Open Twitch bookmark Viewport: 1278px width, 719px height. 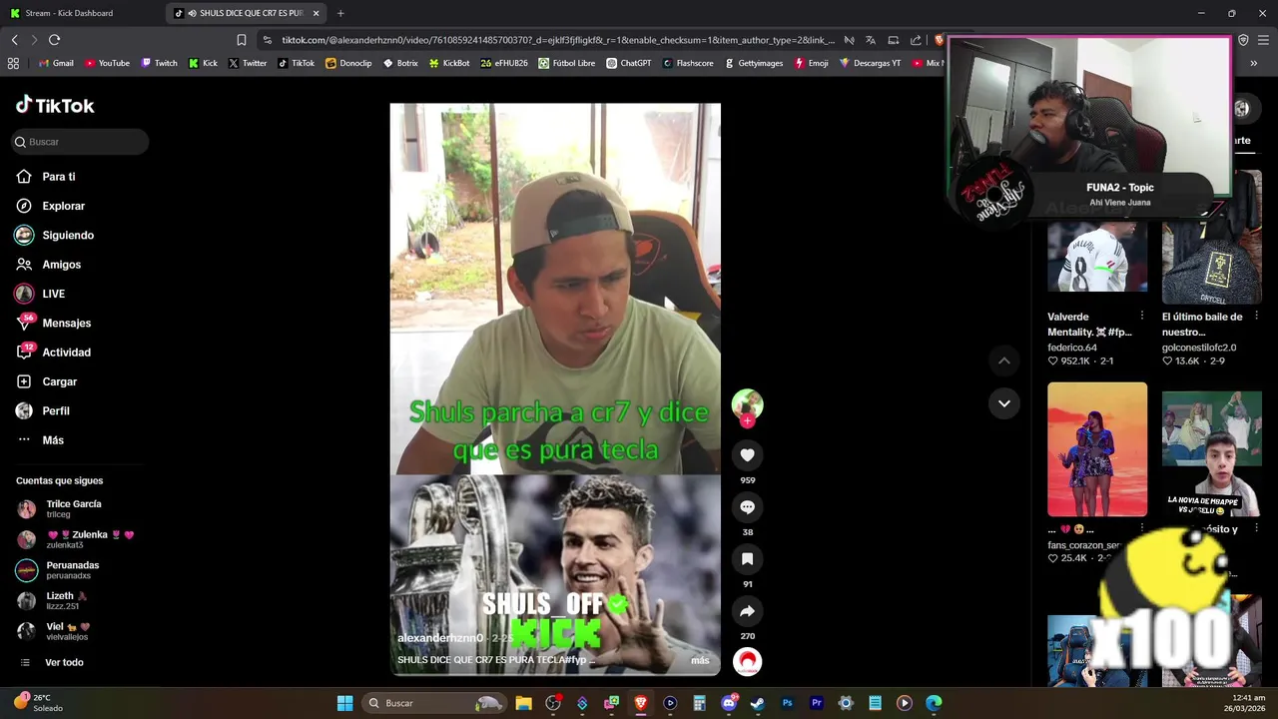159,63
